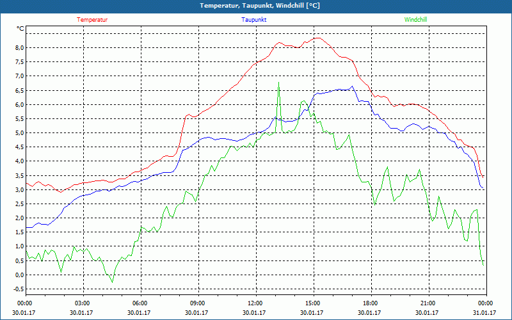This screenshot has height=320, width=512.
Task: Click the green Windchill legend label
Action: [x=415, y=20]
